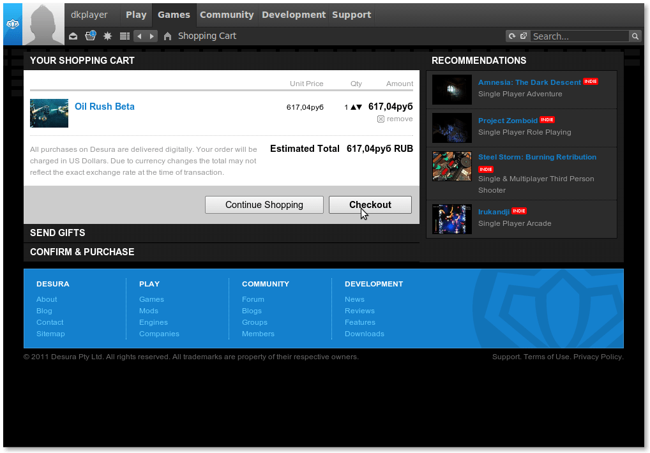This screenshot has width=650, height=453.
Task: Open the Sitemap footer link
Action: point(50,334)
